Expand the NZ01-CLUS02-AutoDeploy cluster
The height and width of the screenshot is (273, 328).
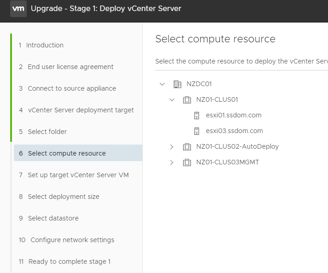coord(172,147)
